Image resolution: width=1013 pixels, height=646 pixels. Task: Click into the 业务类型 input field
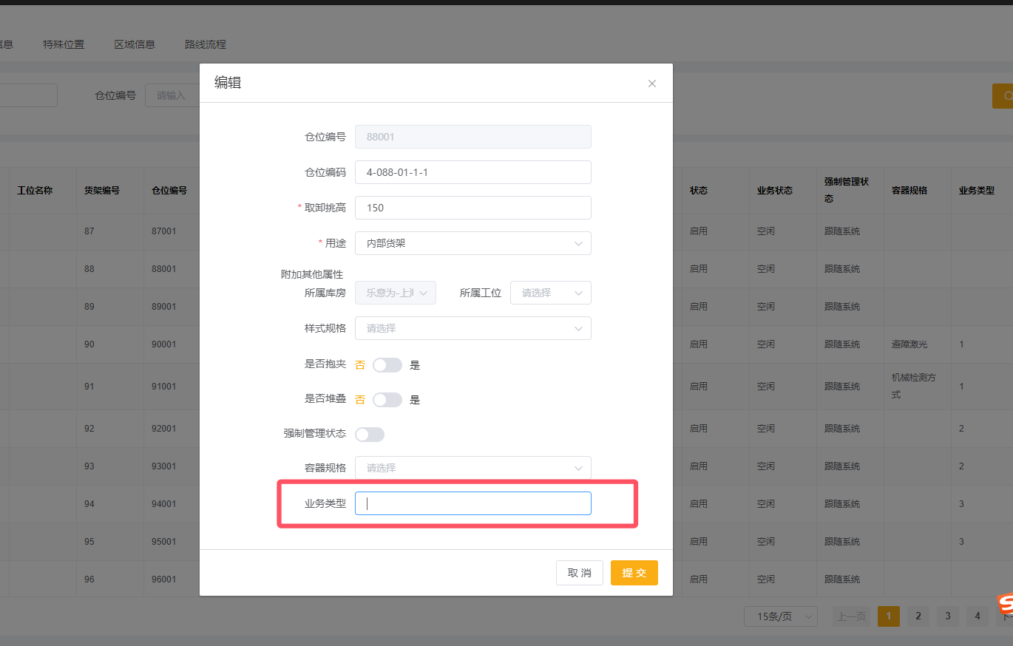tap(473, 503)
